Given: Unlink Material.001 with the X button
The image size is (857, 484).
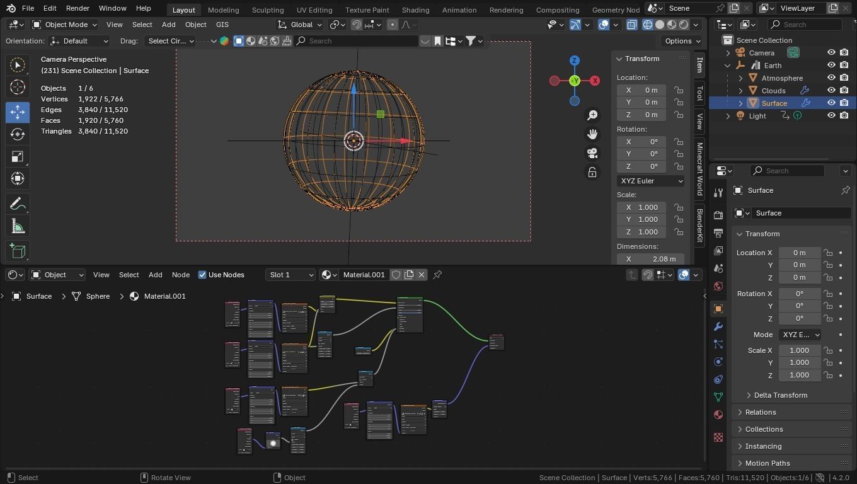Looking at the screenshot, I should pos(422,275).
